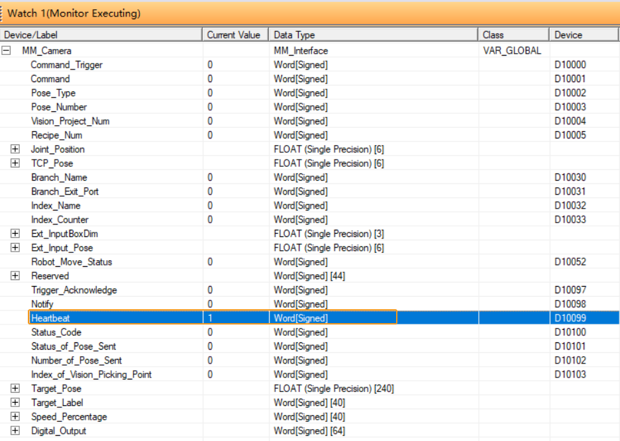Select the Recipe_Num label
This screenshot has height=441, width=620.
point(56,135)
